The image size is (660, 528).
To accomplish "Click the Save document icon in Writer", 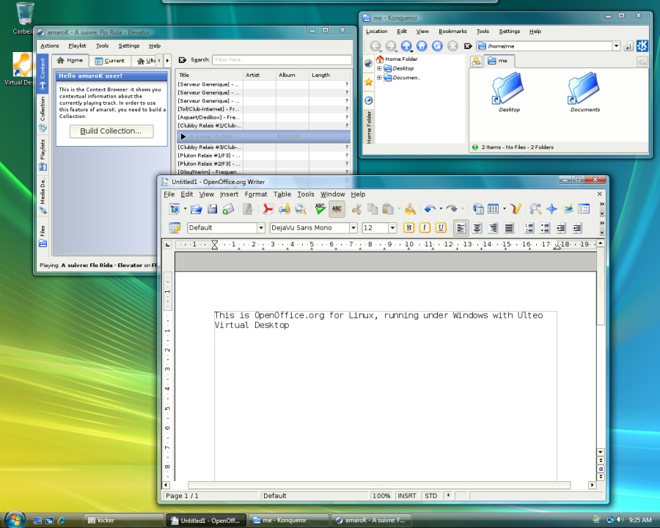I will click(212, 210).
